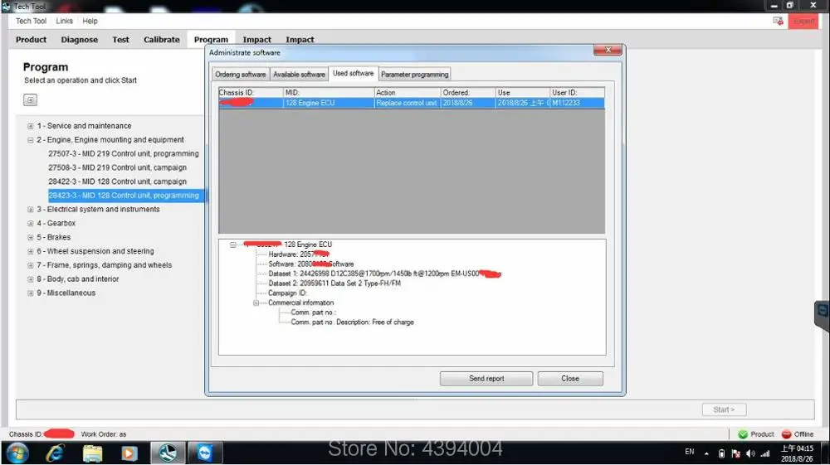Collapse the 128 Engine ECU tree node

point(233,245)
